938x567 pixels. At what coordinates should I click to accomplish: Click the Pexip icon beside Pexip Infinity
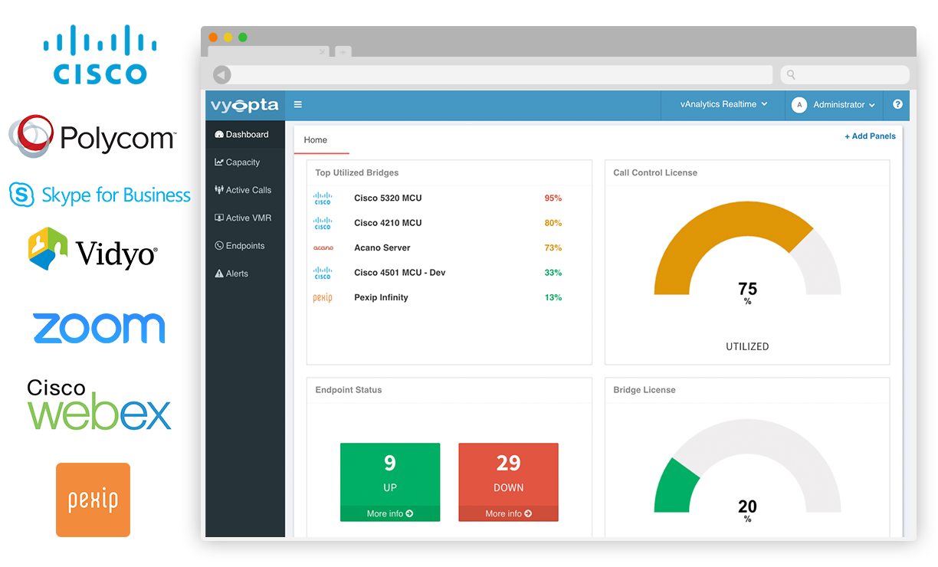[x=323, y=297]
